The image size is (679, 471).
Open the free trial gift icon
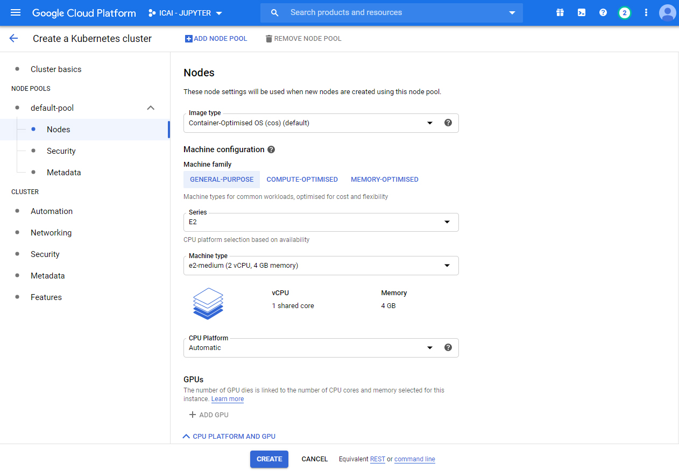[x=560, y=13]
